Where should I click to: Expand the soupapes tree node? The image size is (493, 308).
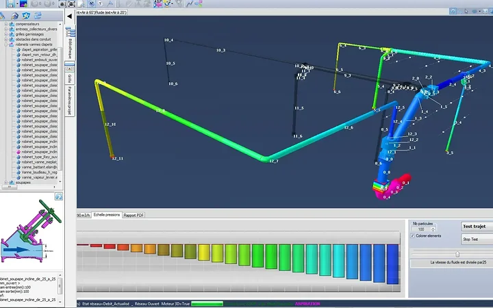(x=5, y=182)
